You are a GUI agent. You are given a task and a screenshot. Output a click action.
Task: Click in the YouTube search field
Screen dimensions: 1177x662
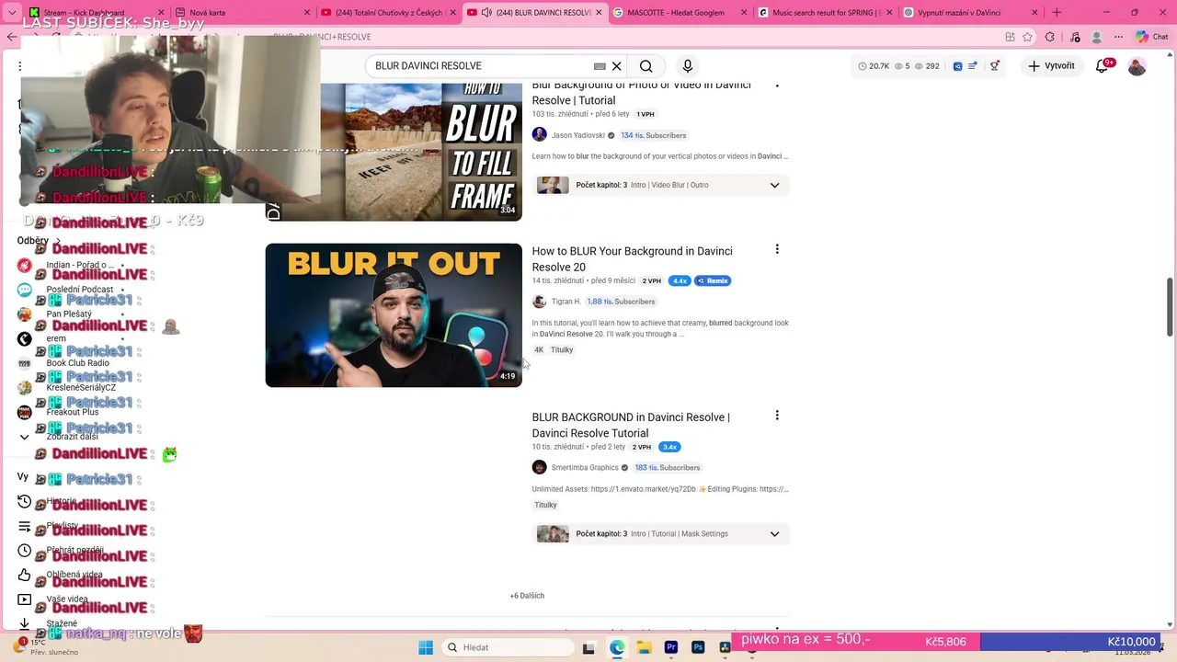point(481,66)
